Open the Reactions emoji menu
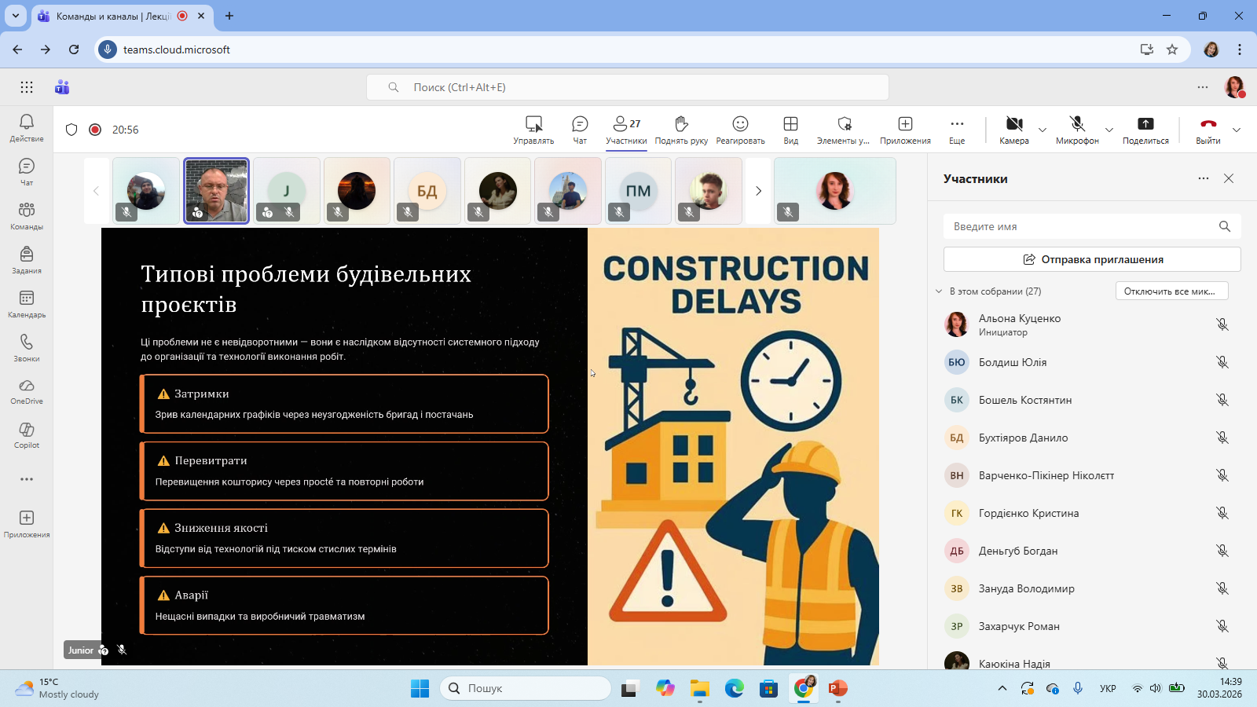 pyautogui.click(x=740, y=130)
